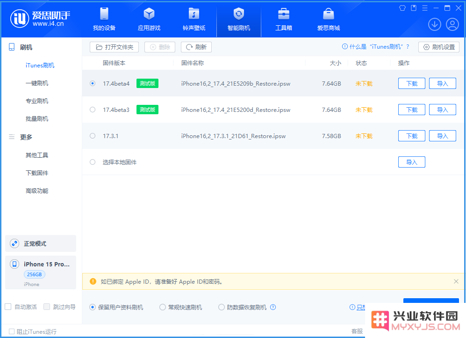
Task: Import firmware for 17.3.1 row
Action: (x=443, y=136)
